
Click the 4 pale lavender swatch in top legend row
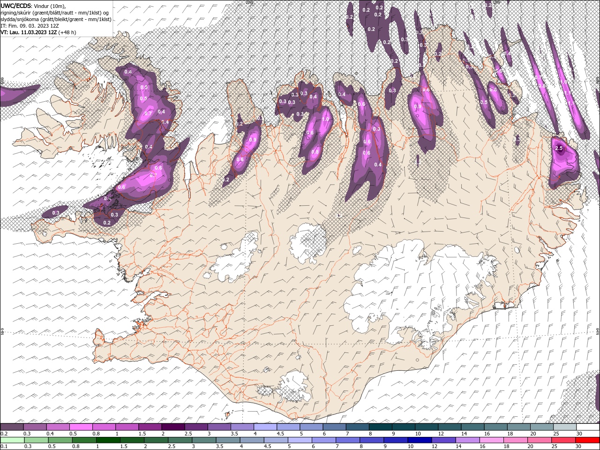tap(265, 427)
